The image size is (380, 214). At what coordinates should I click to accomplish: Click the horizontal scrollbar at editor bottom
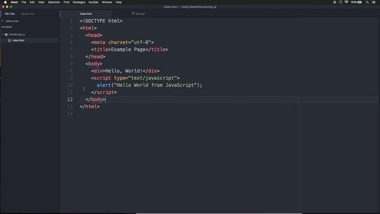point(219,213)
